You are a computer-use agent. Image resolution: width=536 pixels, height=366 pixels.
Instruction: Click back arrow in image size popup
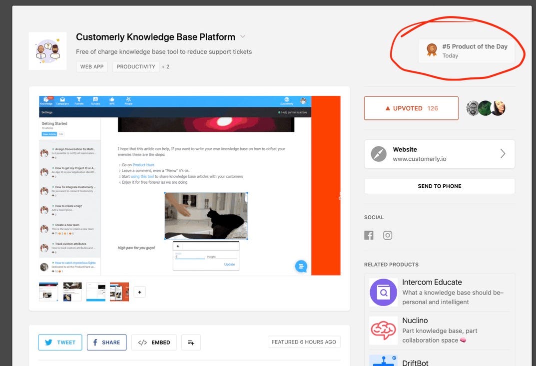pyautogui.click(x=178, y=246)
